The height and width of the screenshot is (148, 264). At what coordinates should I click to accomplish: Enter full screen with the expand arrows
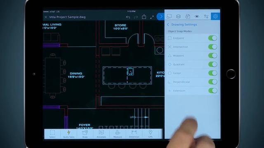coord(152,17)
